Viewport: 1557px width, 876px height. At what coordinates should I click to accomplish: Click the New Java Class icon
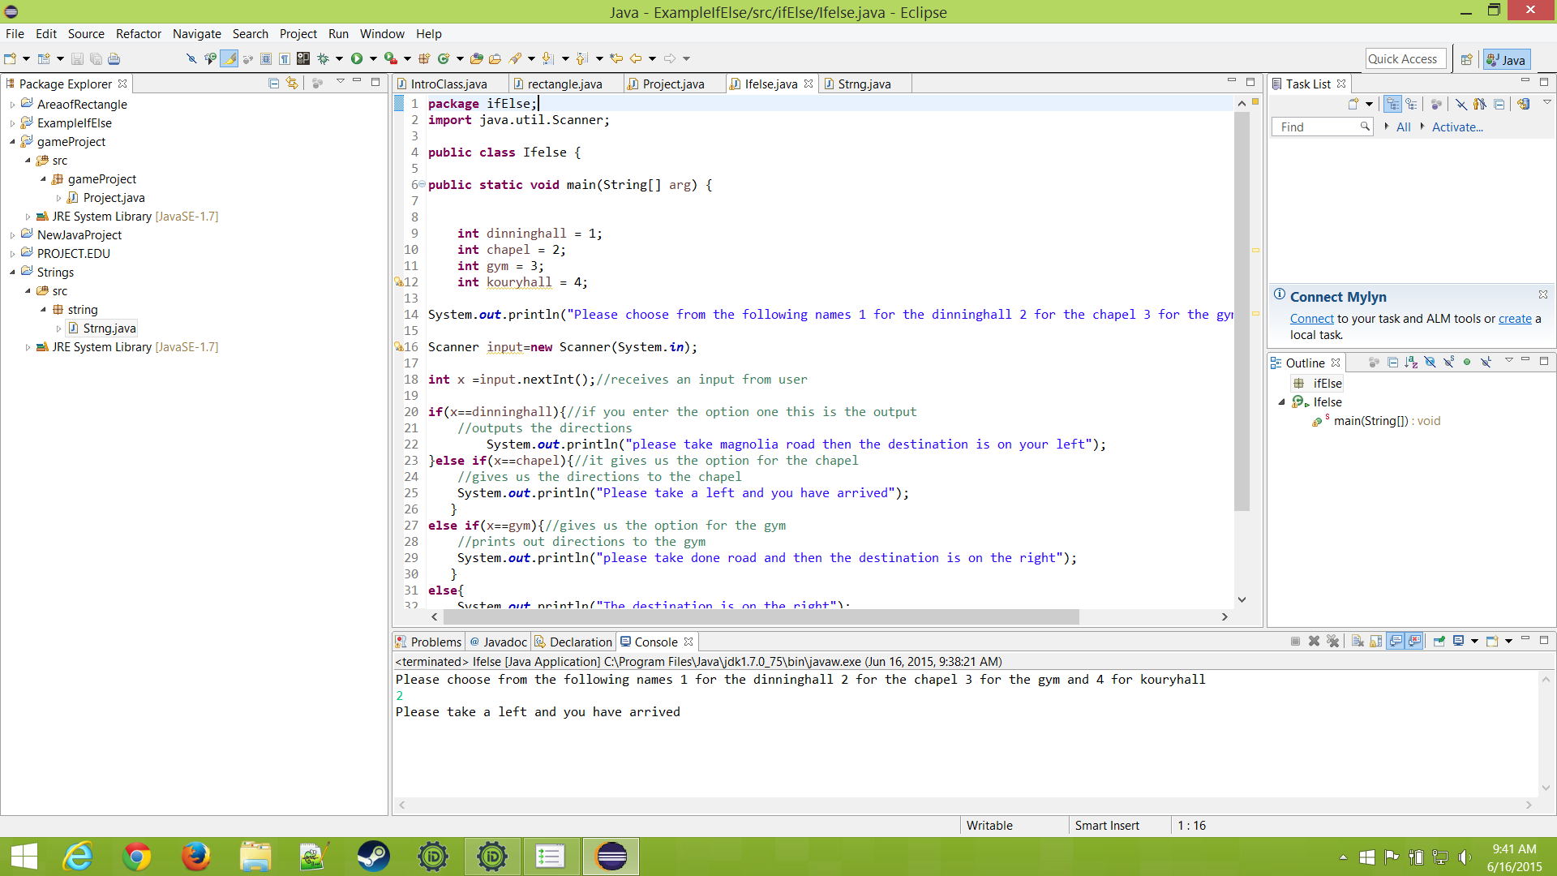pos(444,58)
